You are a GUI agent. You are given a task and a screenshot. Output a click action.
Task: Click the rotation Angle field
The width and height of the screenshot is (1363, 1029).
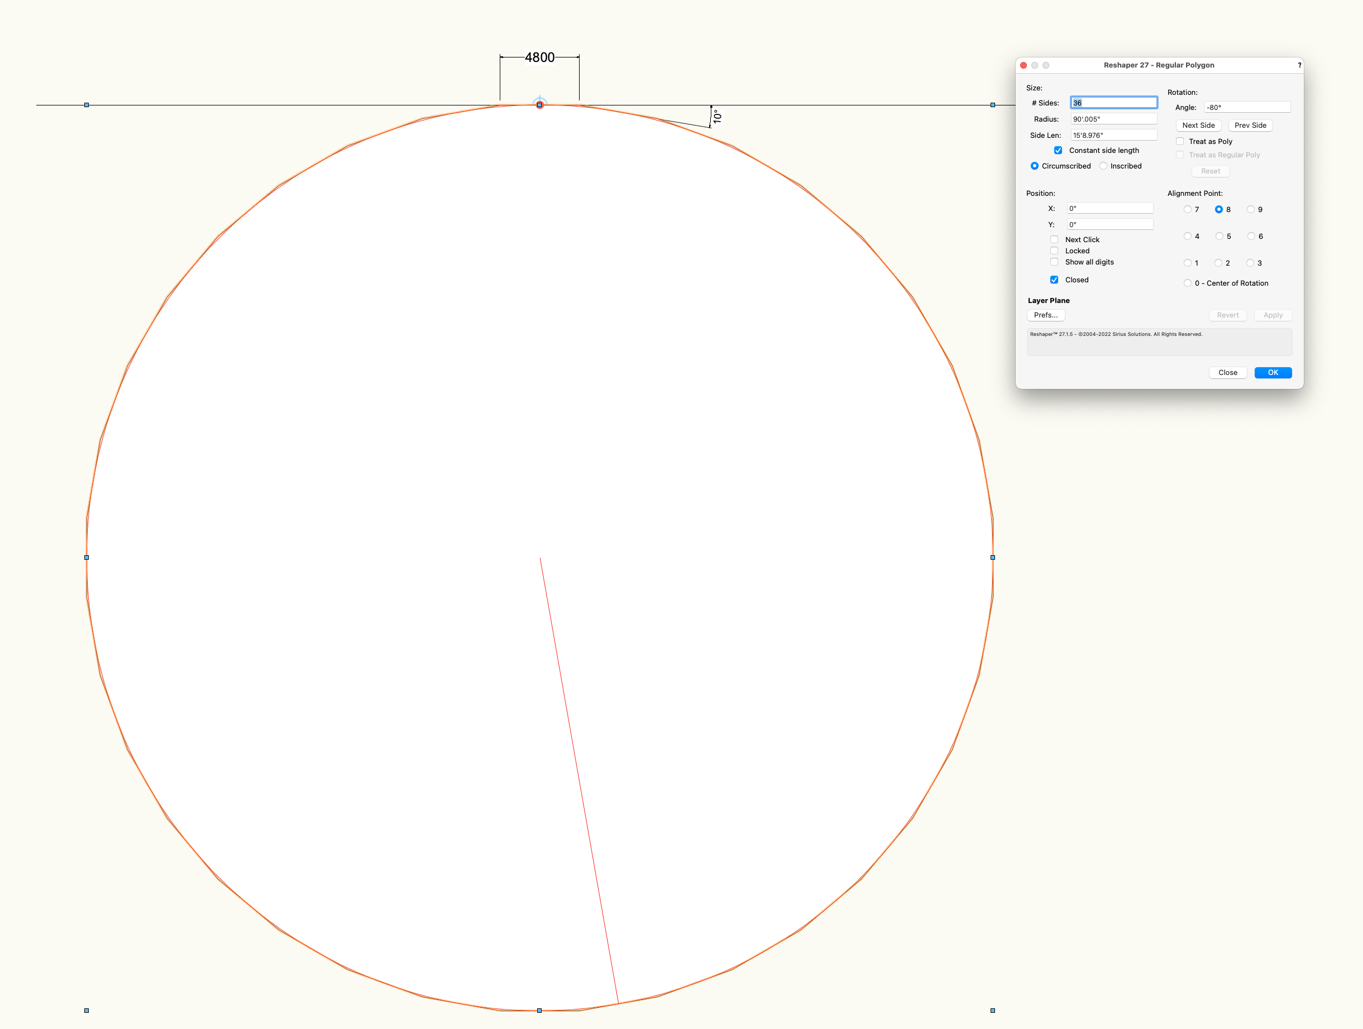(x=1247, y=107)
